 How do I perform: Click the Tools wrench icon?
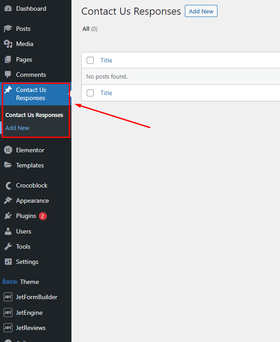(8, 246)
